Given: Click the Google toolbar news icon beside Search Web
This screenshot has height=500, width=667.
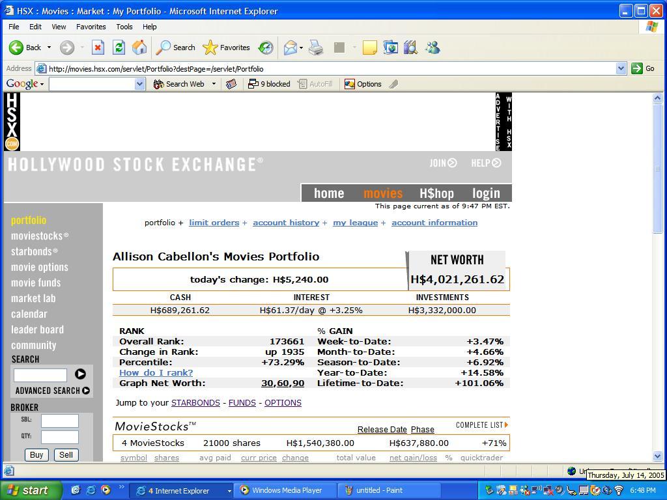Looking at the screenshot, I should point(231,84).
